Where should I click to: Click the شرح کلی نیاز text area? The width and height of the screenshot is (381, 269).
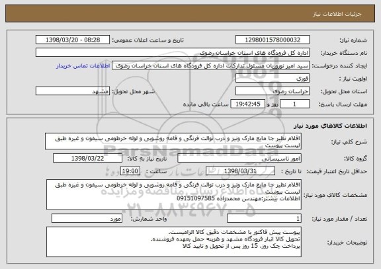173,141
